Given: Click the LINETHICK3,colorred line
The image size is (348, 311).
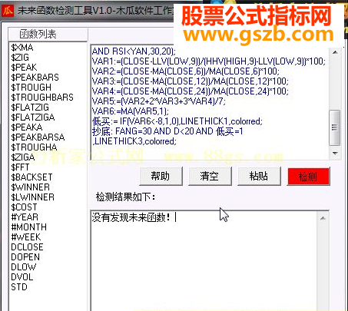Looking at the screenshot, I should coord(134,141).
